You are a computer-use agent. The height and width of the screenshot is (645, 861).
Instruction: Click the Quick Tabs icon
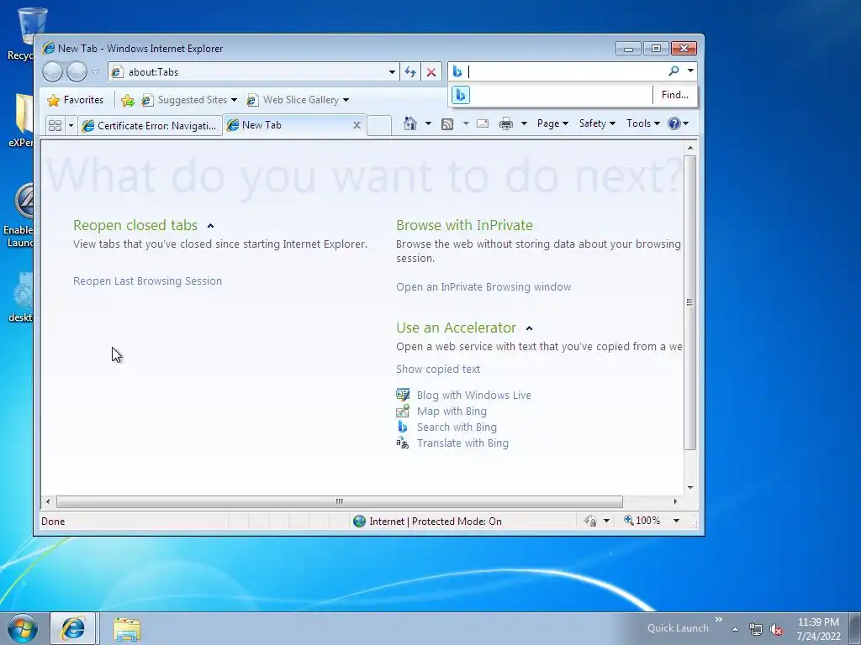[x=55, y=126]
